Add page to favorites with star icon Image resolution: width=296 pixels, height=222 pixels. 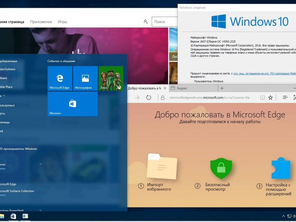pos(270,98)
